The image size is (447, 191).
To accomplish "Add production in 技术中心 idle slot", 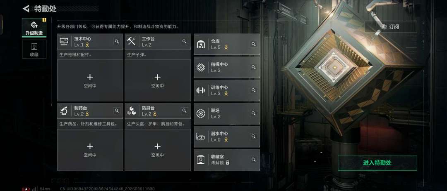I will (x=90, y=80).
